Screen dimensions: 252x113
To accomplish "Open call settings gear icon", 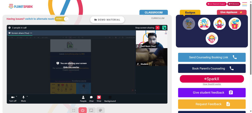I will click(10, 28).
